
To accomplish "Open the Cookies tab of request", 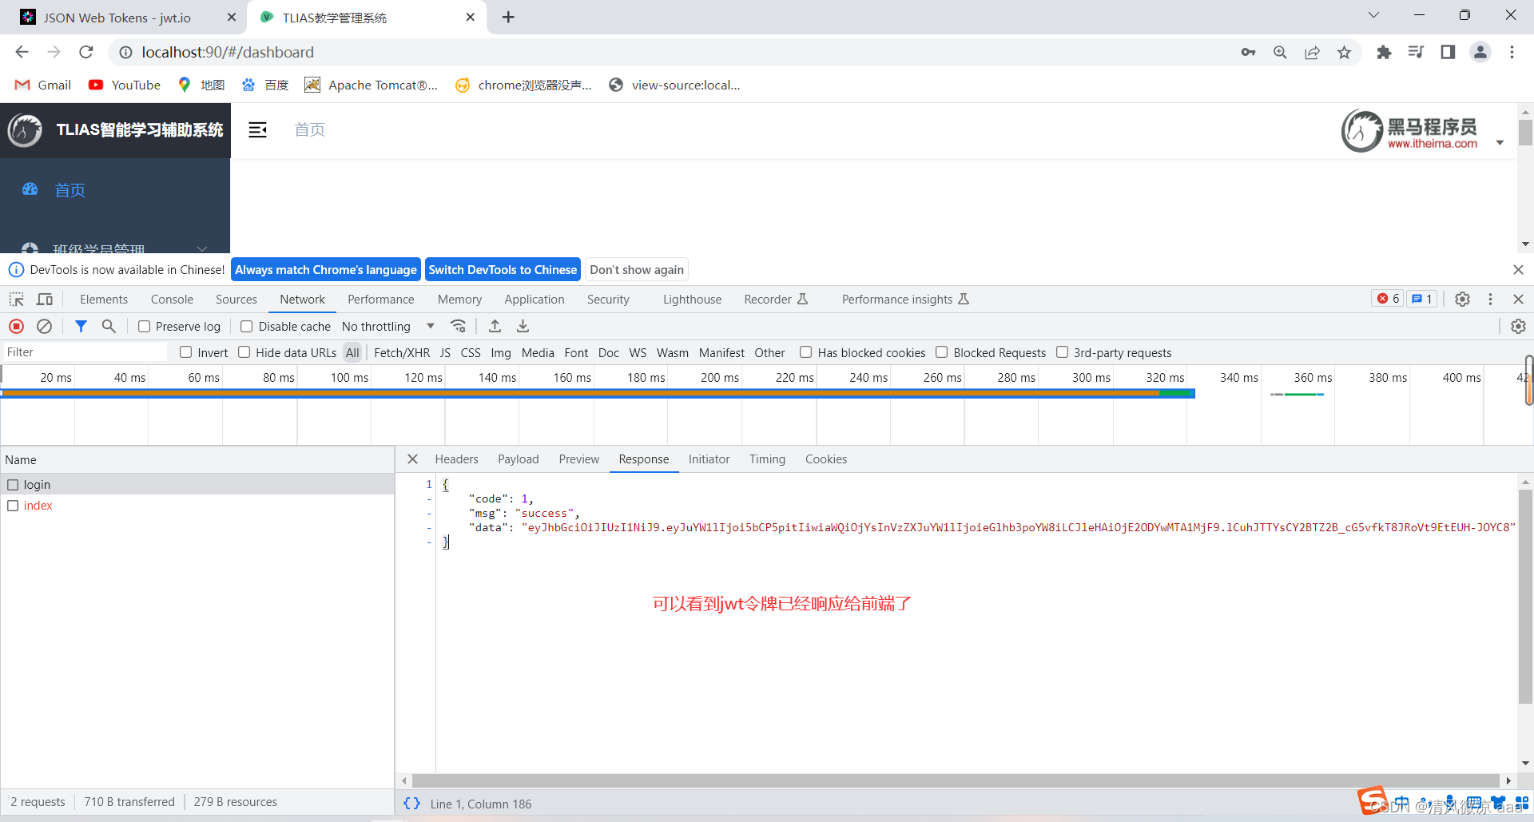I will pos(826,459).
